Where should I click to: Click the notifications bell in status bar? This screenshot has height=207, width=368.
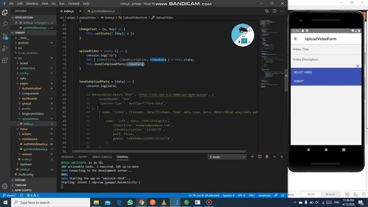[282, 195]
